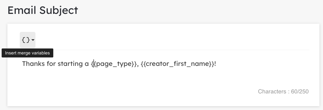The width and height of the screenshot is (323, 110).
Task: Place cursor after the final exclamation mark
Action: [x=216, y=64]
